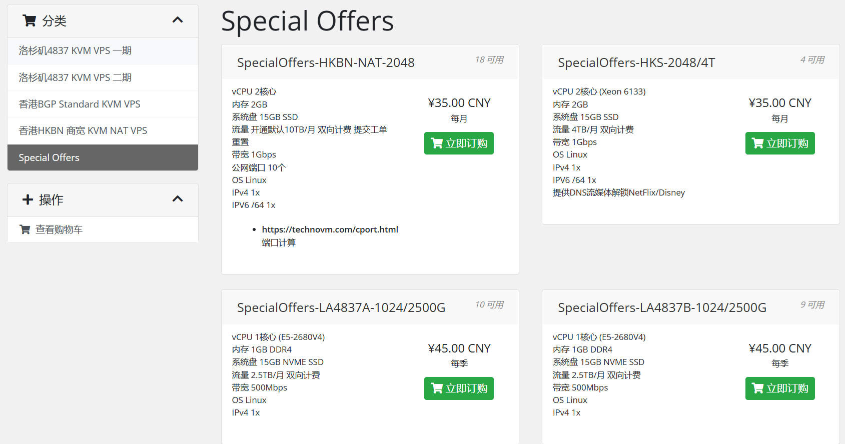Open the technovm.com/cport.html link
The height and width of the screenshot is (444, 845).
click(330, 229)
